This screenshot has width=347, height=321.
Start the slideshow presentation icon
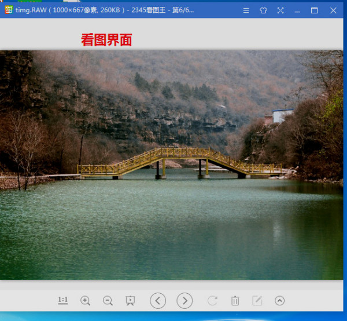click(130, 301)
